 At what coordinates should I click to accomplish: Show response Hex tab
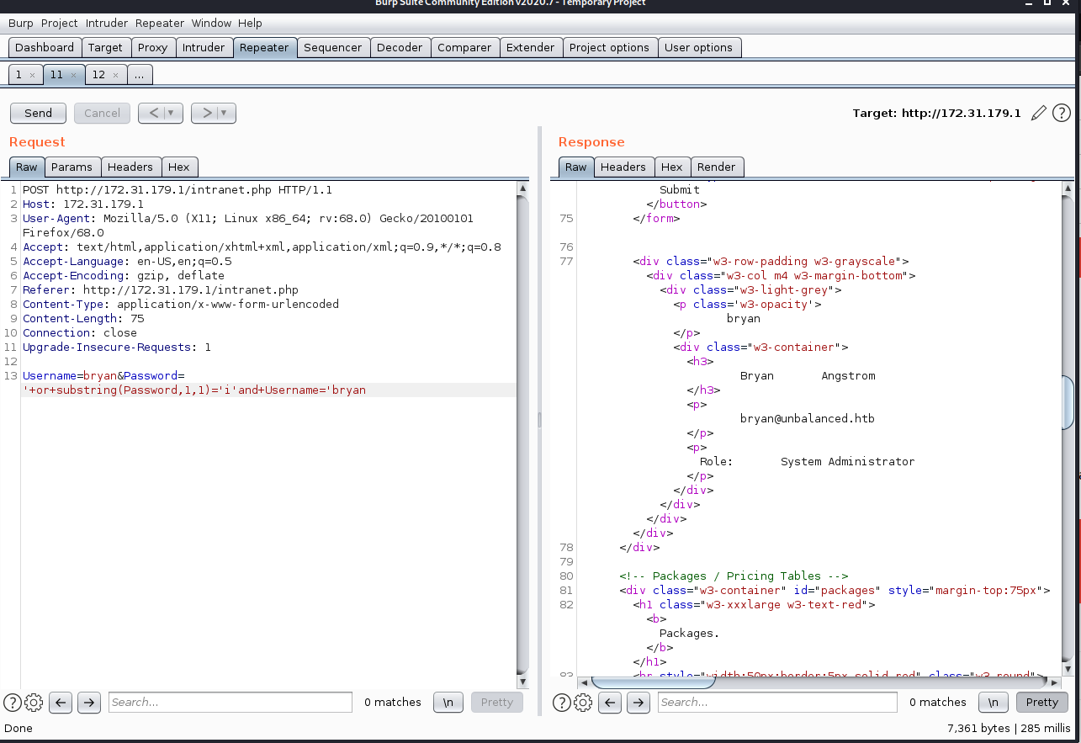click(x=672, y=167)
